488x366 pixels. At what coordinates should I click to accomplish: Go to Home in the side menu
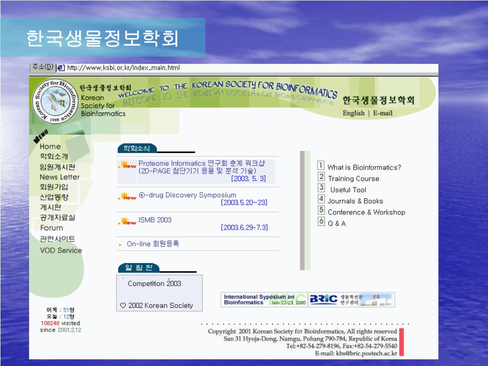tap(50, 147)
